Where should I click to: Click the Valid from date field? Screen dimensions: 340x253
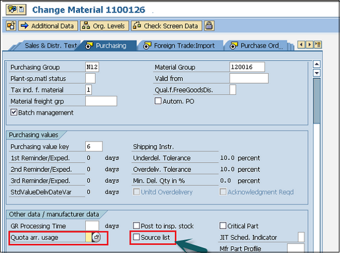pos(249,78)
